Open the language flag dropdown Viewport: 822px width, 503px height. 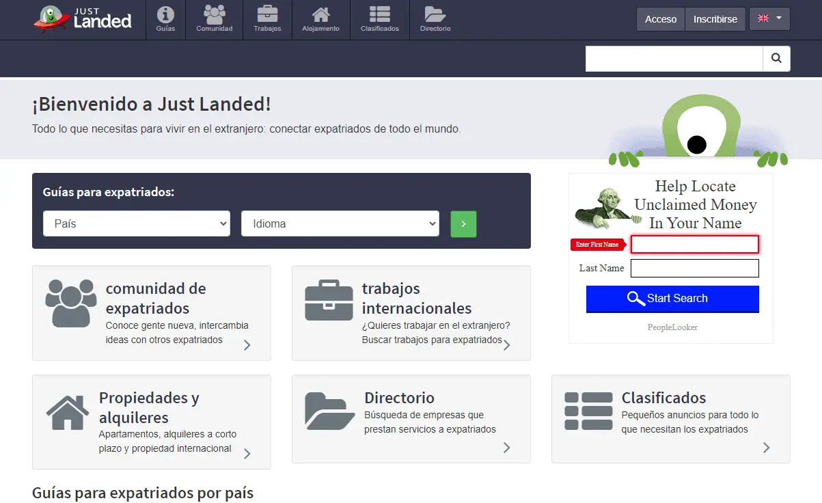click(x=769, y=19)
